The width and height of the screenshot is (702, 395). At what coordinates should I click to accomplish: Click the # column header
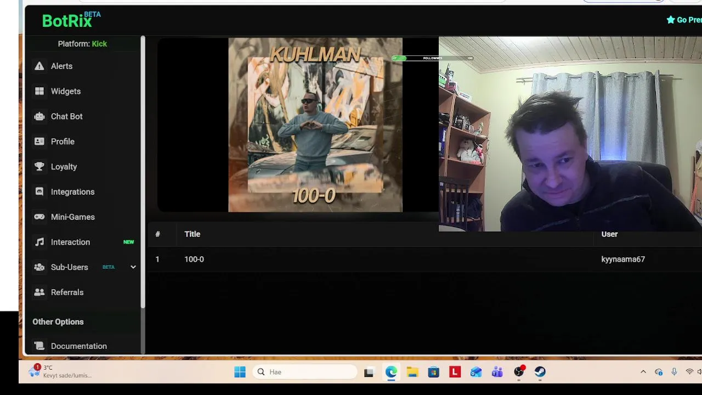click(x=157, y=234)
